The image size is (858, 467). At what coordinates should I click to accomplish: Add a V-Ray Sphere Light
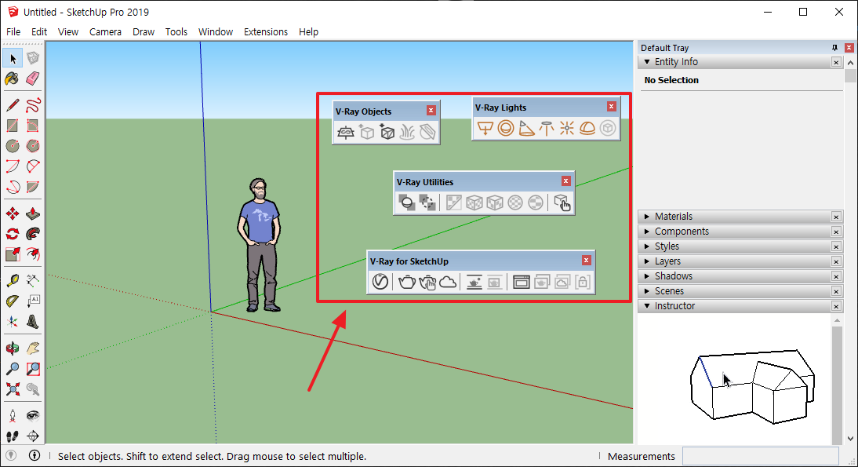click(506, 128)
